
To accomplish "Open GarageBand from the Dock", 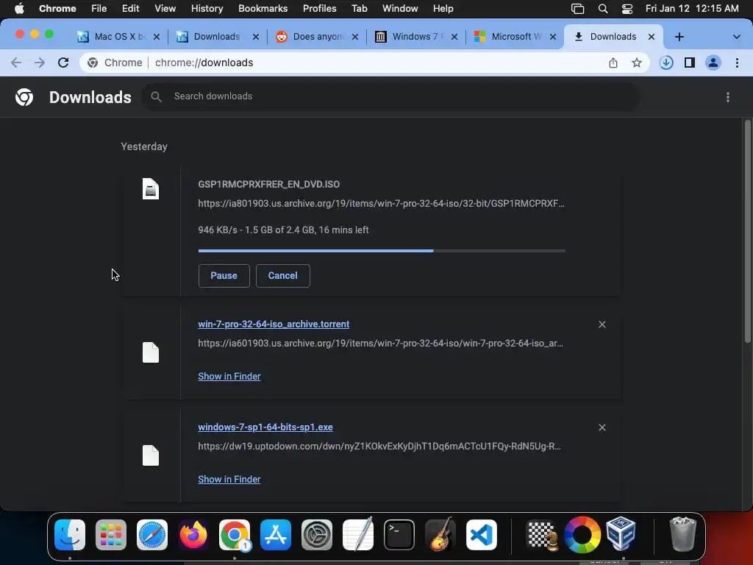I will tap(440, 534).
